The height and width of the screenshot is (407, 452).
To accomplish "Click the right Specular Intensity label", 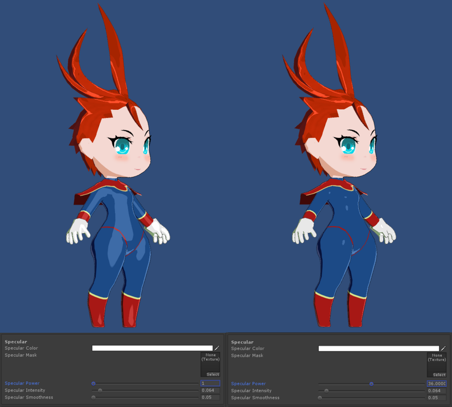I will [x=251, y=390].
